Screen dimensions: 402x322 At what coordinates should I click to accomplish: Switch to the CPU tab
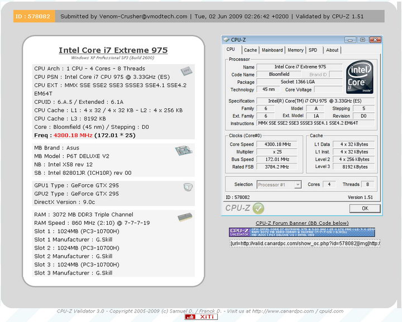[231, 50]
